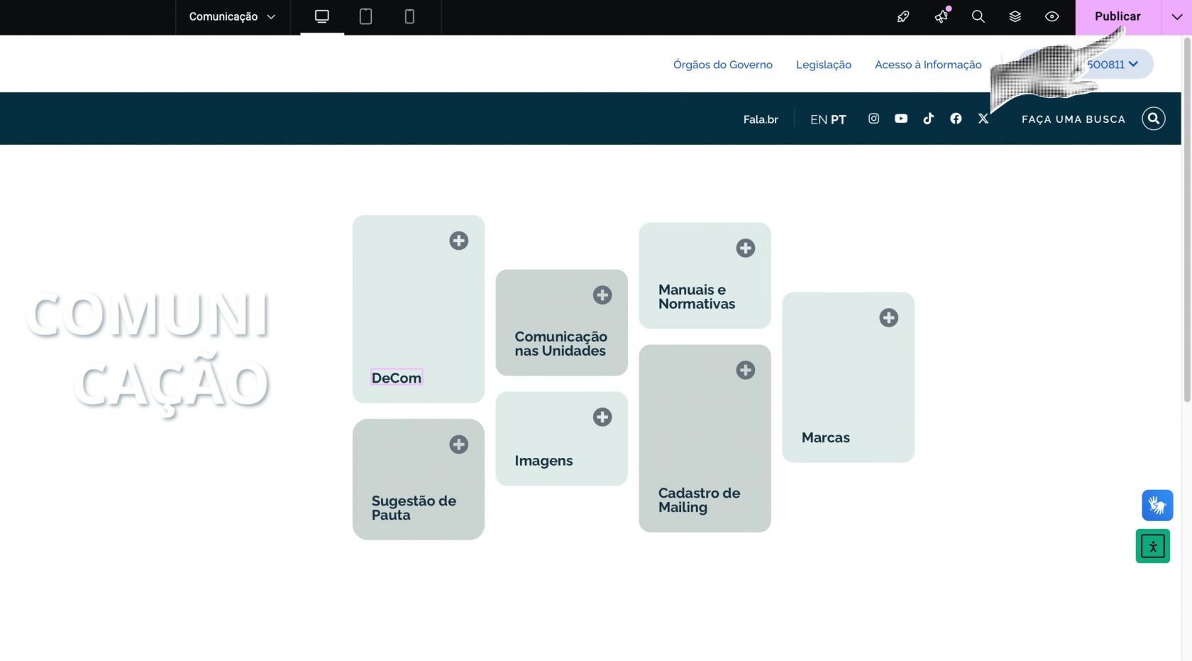Expand Comunicação nas Unidades plus icon
The image size is (1192, 661).
click(x=602, y=295)
